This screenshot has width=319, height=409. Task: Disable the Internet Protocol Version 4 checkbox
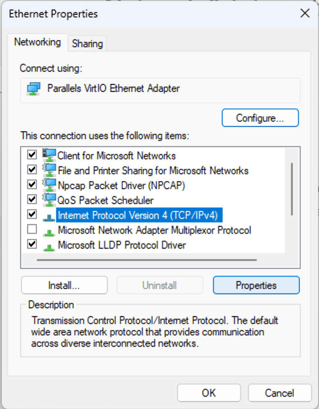[32, 215]
